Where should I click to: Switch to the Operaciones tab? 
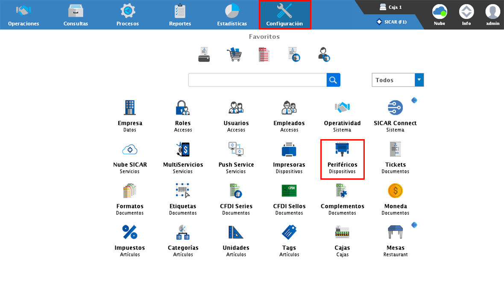[23, 15]
